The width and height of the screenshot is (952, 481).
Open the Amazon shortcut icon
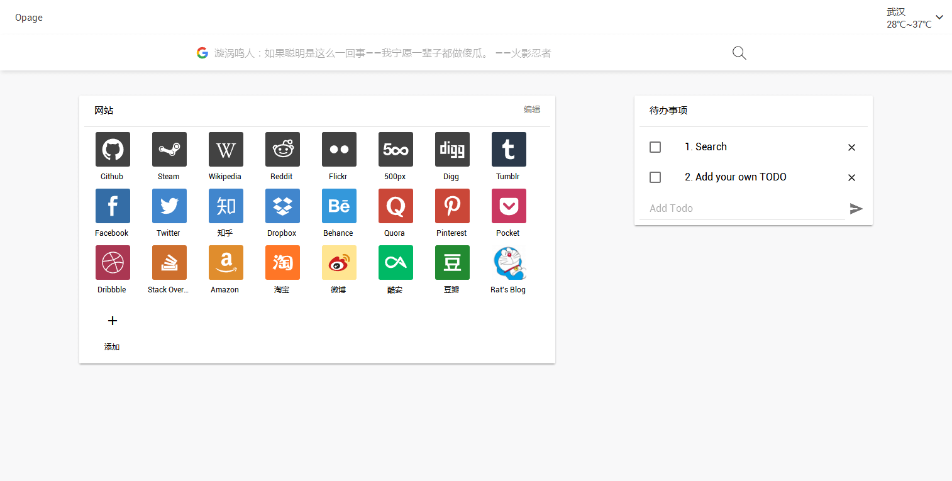(226, 262)
